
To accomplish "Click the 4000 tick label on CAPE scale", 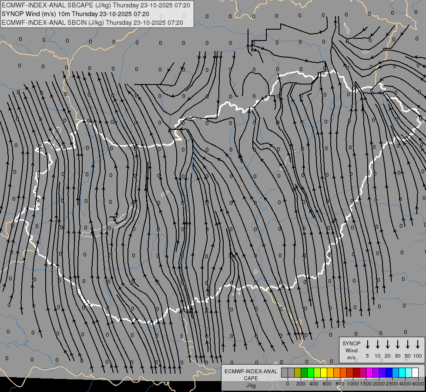I will [x=405, y=384].
